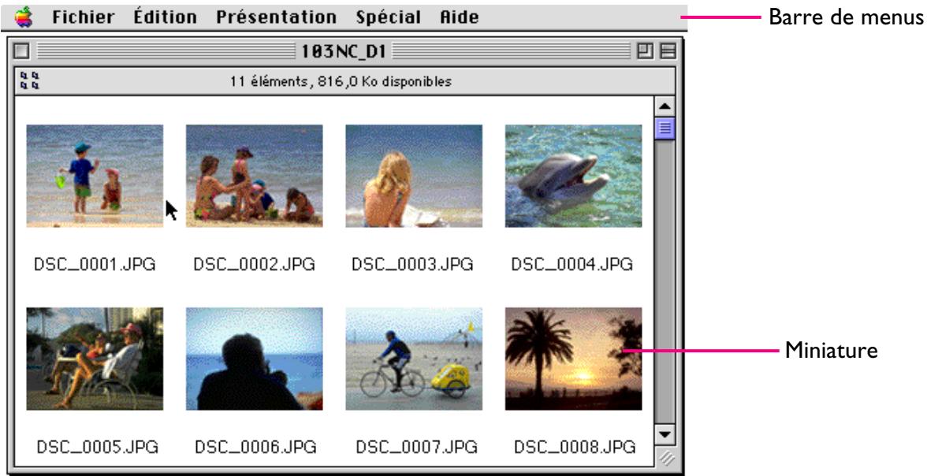Click the window close box of 103NC_D1

click(x=21, y=51)
